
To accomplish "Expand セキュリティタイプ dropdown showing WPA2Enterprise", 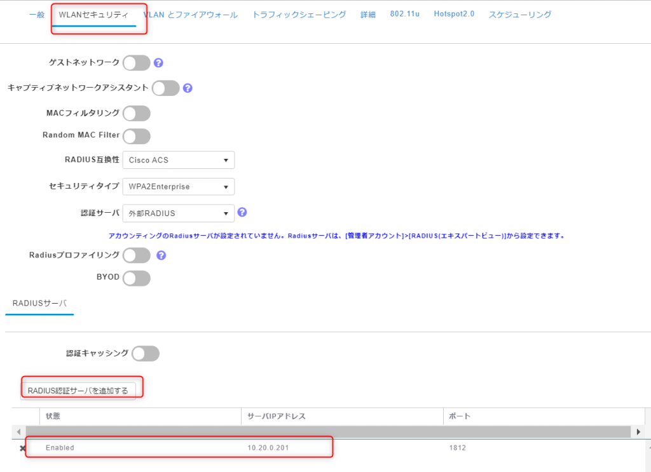I will [x=178, y=187].
